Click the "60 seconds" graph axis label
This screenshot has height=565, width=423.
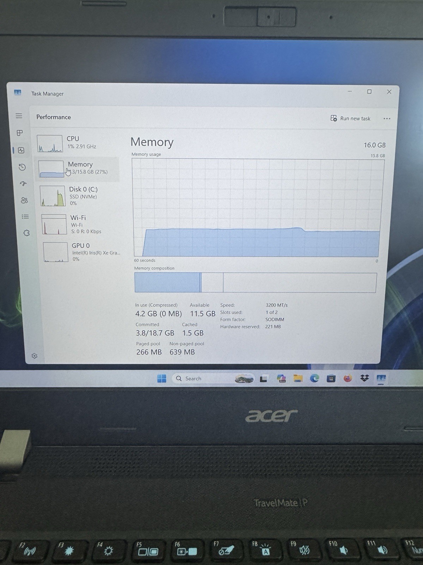click(x=145, y=261)
